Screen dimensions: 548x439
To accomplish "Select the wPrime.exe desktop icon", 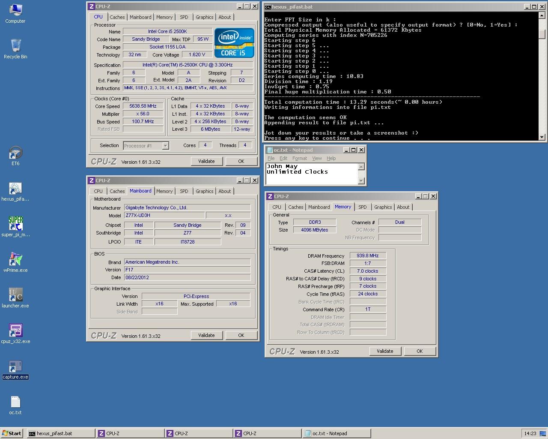I will (15, 262).
